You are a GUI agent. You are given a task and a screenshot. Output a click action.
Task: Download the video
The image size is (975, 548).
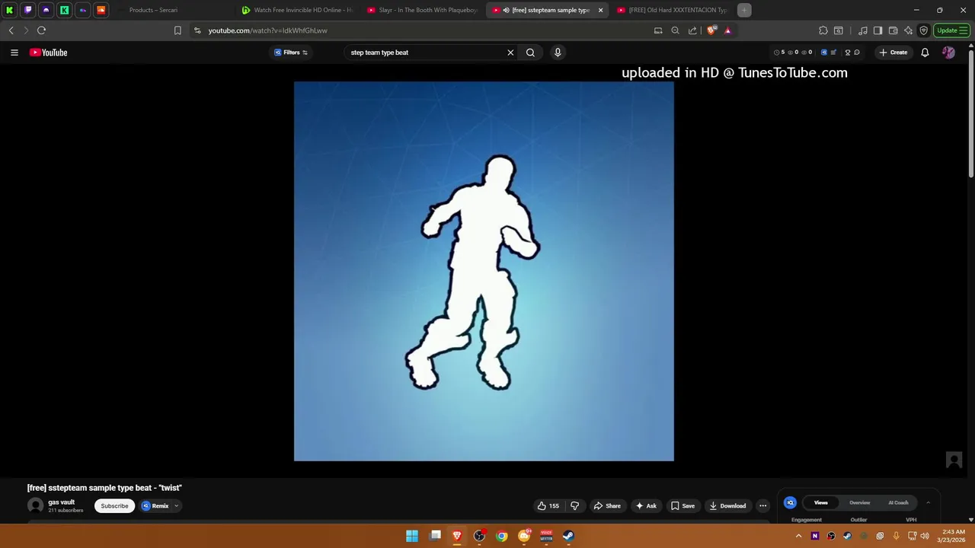click(x=727, y=505)
